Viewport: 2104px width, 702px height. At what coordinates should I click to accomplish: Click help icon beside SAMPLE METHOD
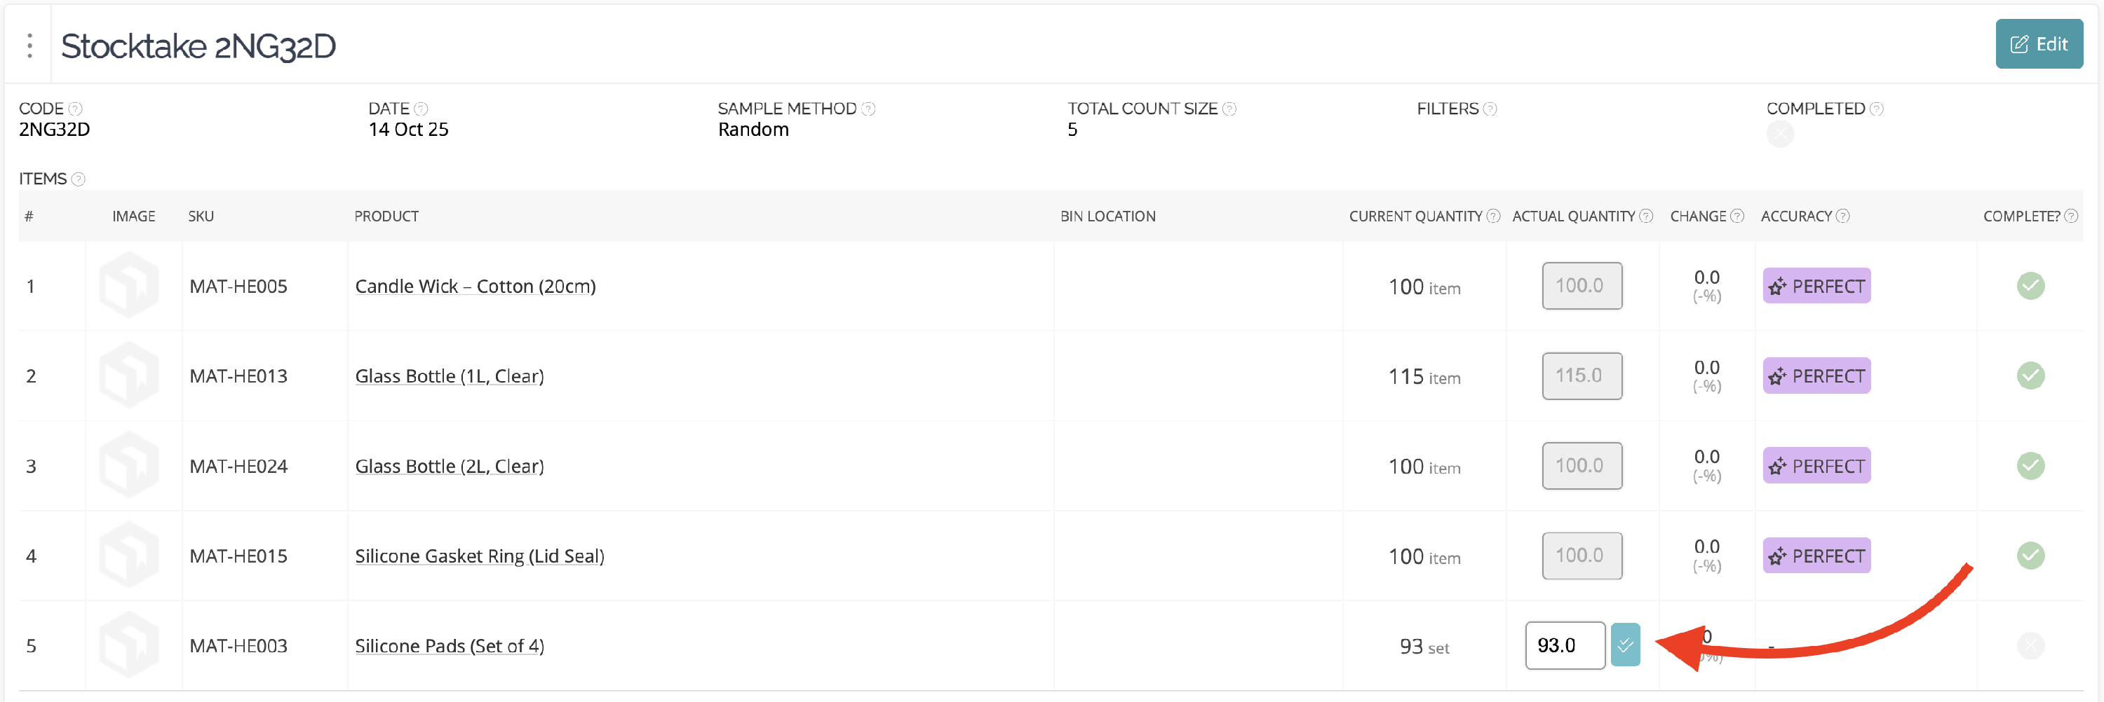(x=868, y=109)
